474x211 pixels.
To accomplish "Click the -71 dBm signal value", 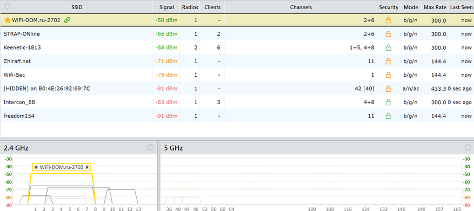I will click(x=166, y=62).
